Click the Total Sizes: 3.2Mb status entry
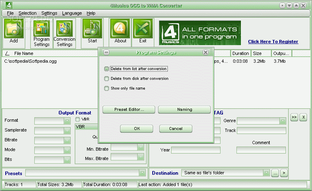Screen dimensions: 312x191 click(59, 184)
